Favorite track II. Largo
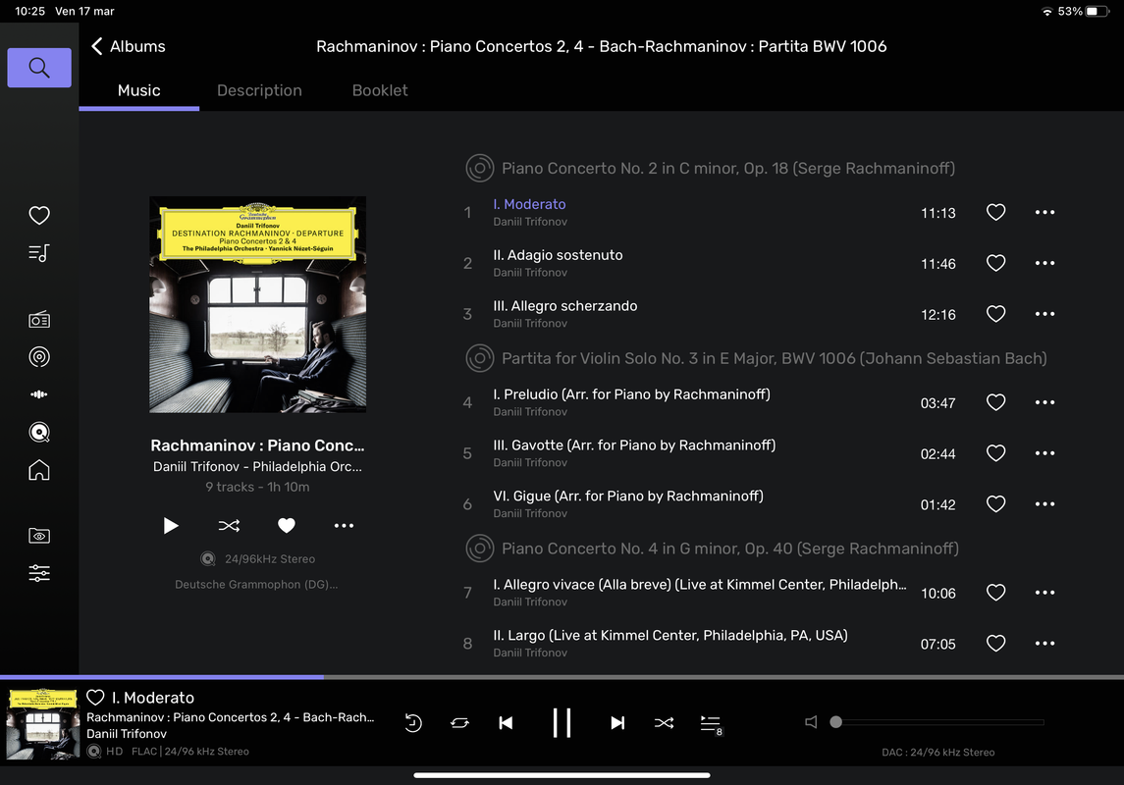1124x785 pixels. 995,643
